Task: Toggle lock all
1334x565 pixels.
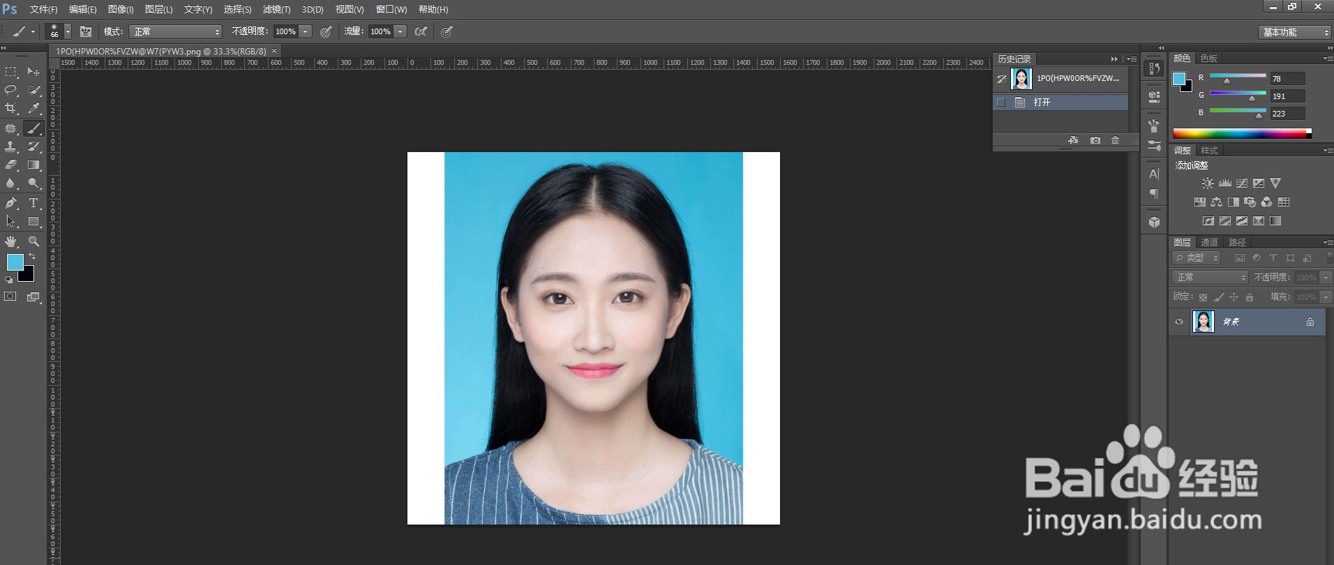Action: point(1250,297)
